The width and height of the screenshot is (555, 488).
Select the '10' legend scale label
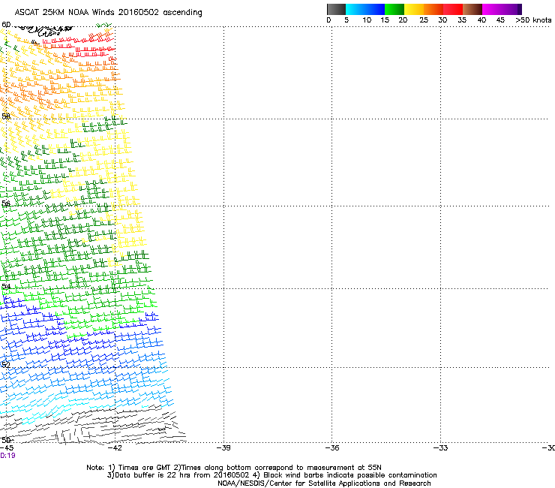(367, 20)
